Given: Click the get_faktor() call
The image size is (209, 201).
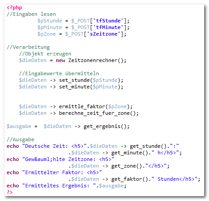Looking at the screenshot, I should point(130,179).
